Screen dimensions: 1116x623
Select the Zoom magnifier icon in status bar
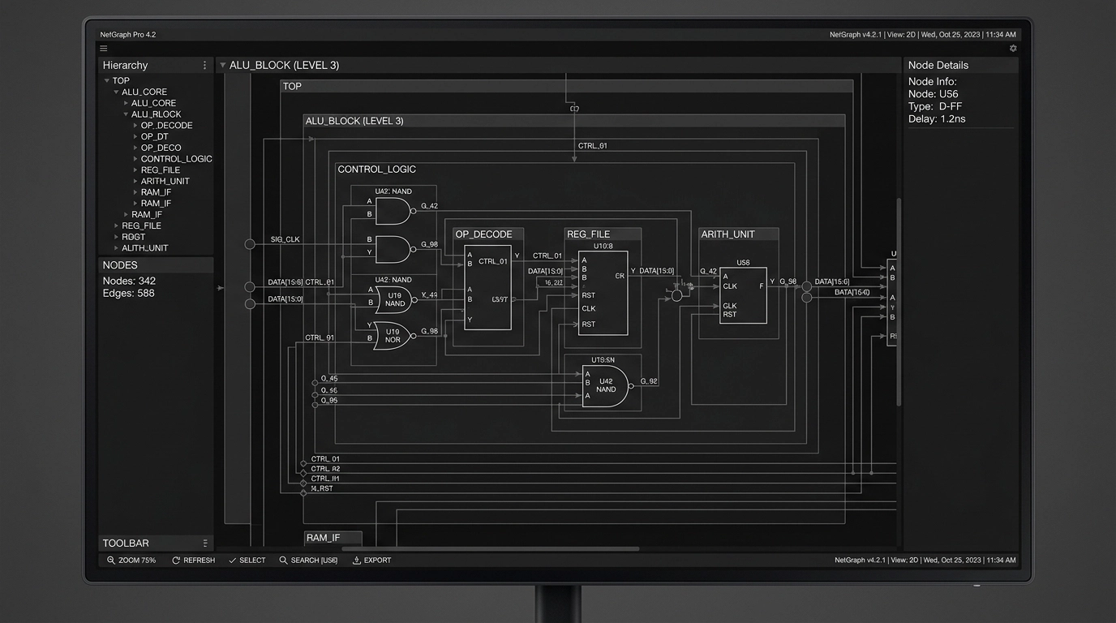coord(111,560)
